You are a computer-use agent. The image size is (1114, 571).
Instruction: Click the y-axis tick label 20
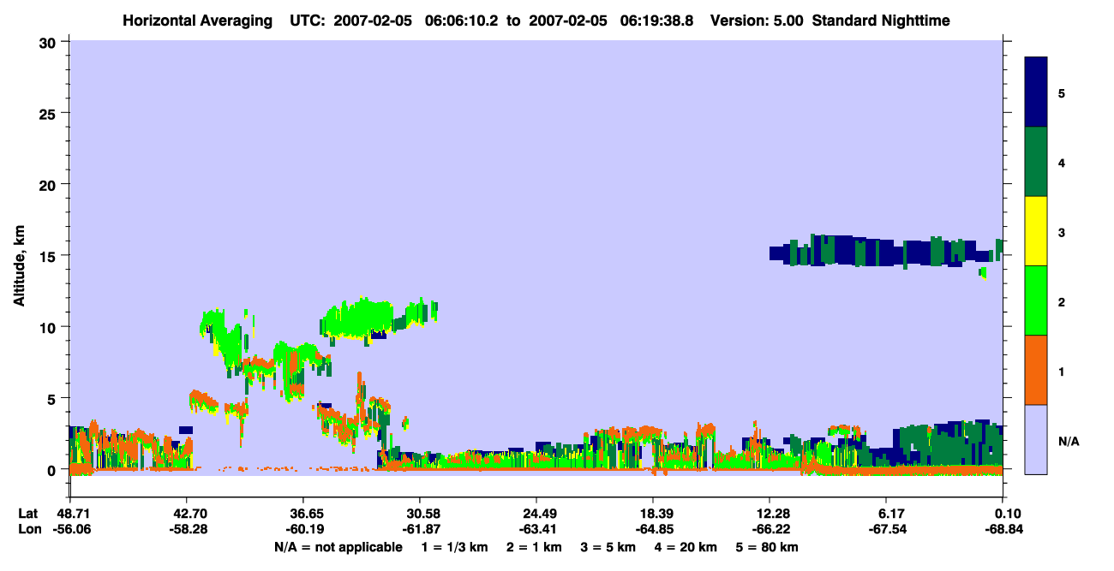click(x=50, y=184)
